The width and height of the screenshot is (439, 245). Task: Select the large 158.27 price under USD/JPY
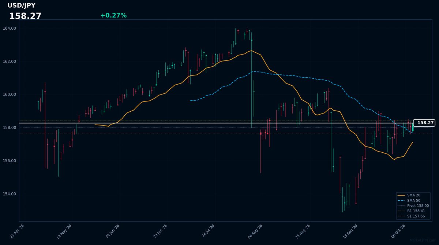pos(25,16)
